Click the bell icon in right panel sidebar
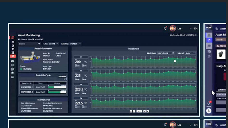Screen dimensions: 228x128 coord(209,103)
